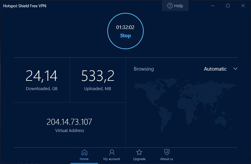Click the Downloaded, GB label
The height and width of the screenshot is (164, 251).
click(42, 88)
